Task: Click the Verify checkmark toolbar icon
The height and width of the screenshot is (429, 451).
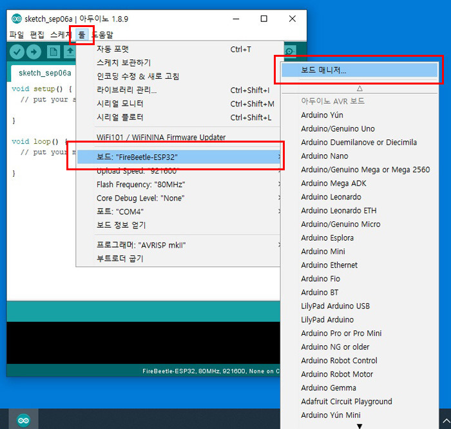Action: coord(17,52)
